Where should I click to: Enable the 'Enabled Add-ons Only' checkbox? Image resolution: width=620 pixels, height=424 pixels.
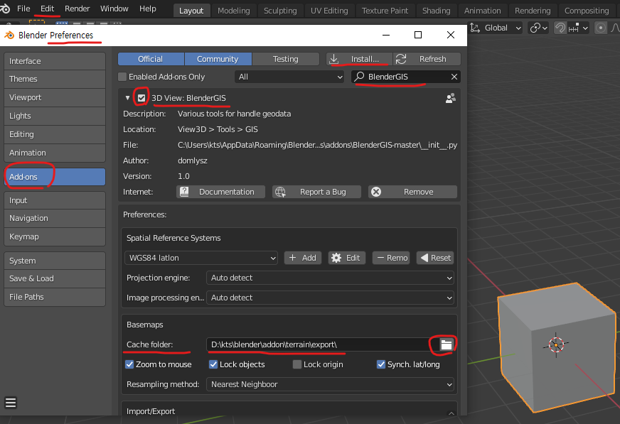tap(122, 77)
